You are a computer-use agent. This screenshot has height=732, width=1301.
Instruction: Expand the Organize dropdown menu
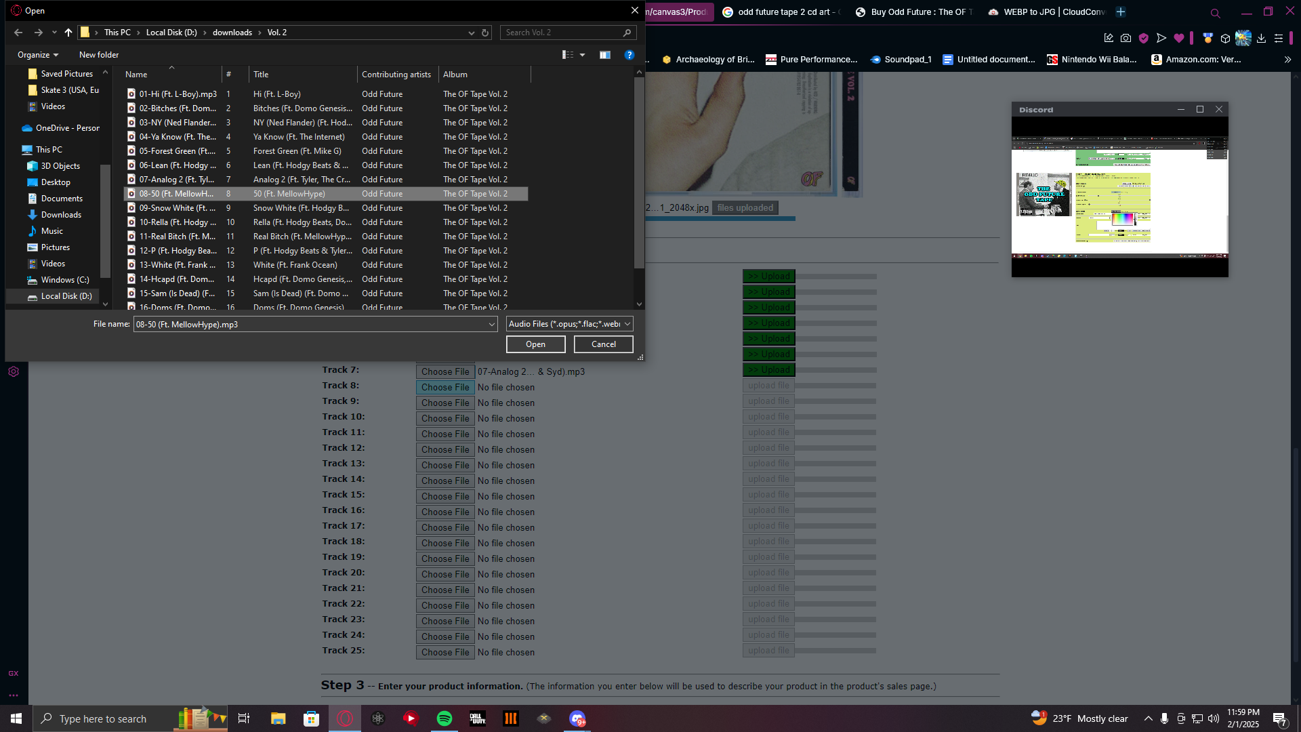[x=38, y=55]
